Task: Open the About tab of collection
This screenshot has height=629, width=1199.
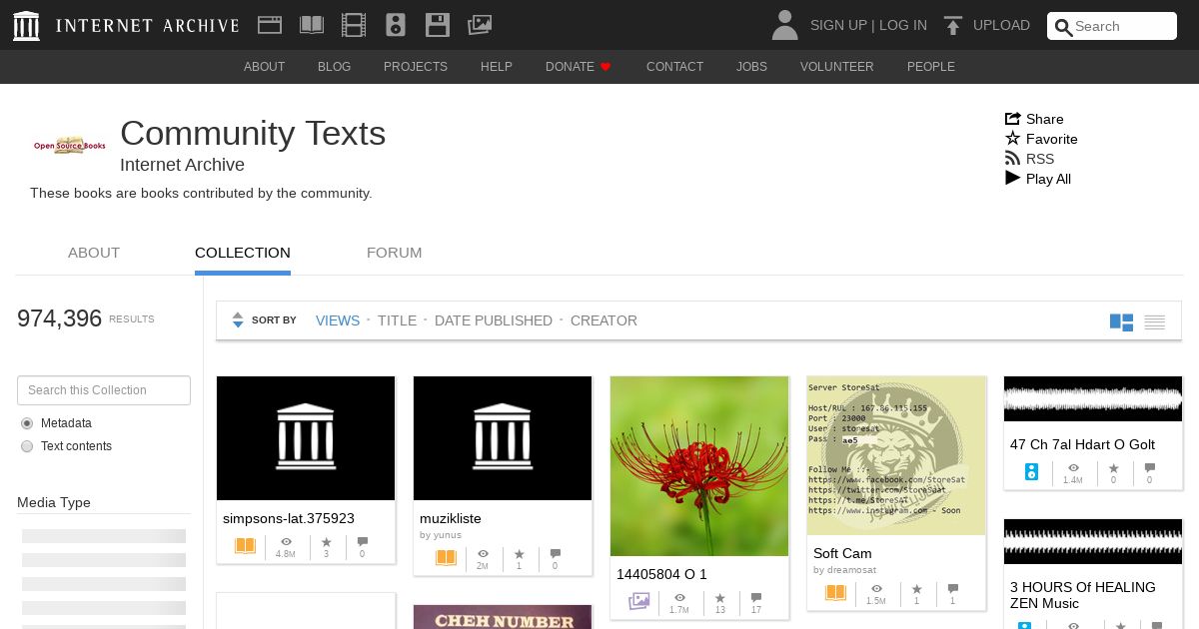Action: pyautogui.click(x=94, y=253)
